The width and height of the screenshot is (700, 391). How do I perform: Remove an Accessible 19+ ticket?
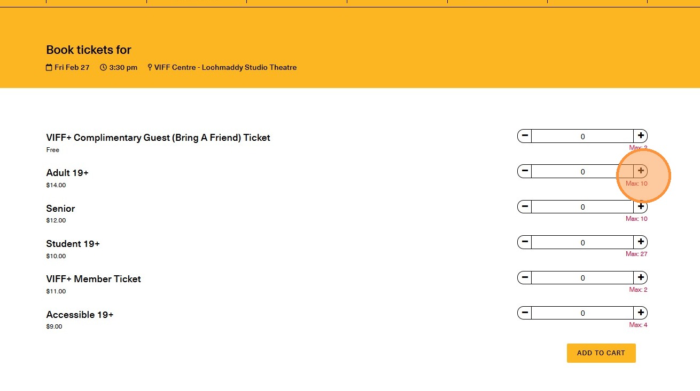(525, 313)
